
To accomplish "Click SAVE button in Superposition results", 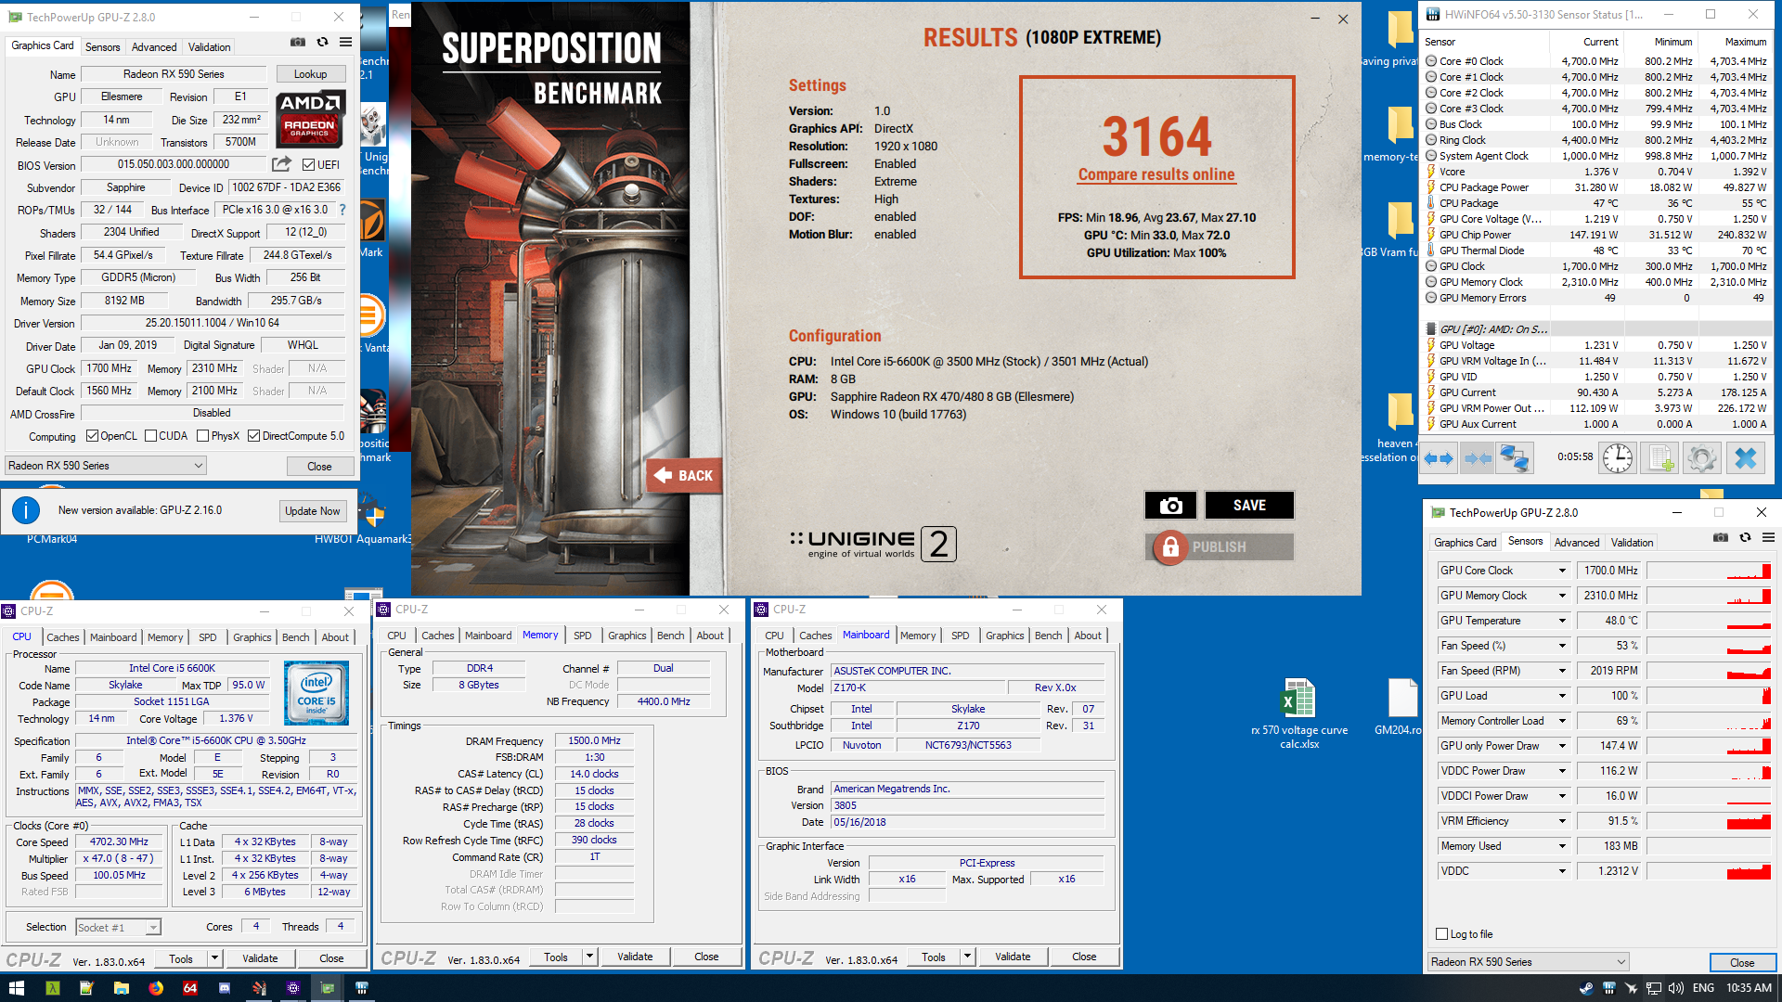I will click(x=1249, y=506).
